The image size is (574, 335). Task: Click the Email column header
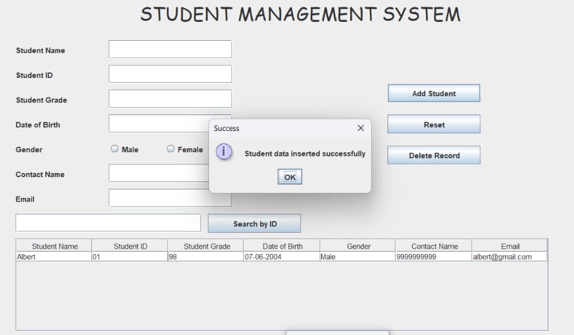(509, 246)
